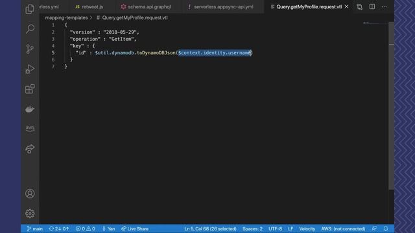Click mapping-templates breadcrumb folder
The width and height of the screenshot is (415, 233).
[x=66, y=17]
